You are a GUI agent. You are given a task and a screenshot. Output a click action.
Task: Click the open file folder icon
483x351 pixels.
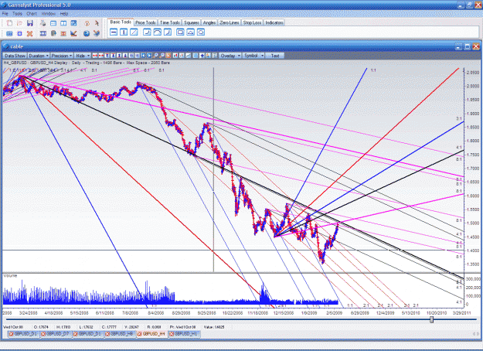click(x=19, y=23)
